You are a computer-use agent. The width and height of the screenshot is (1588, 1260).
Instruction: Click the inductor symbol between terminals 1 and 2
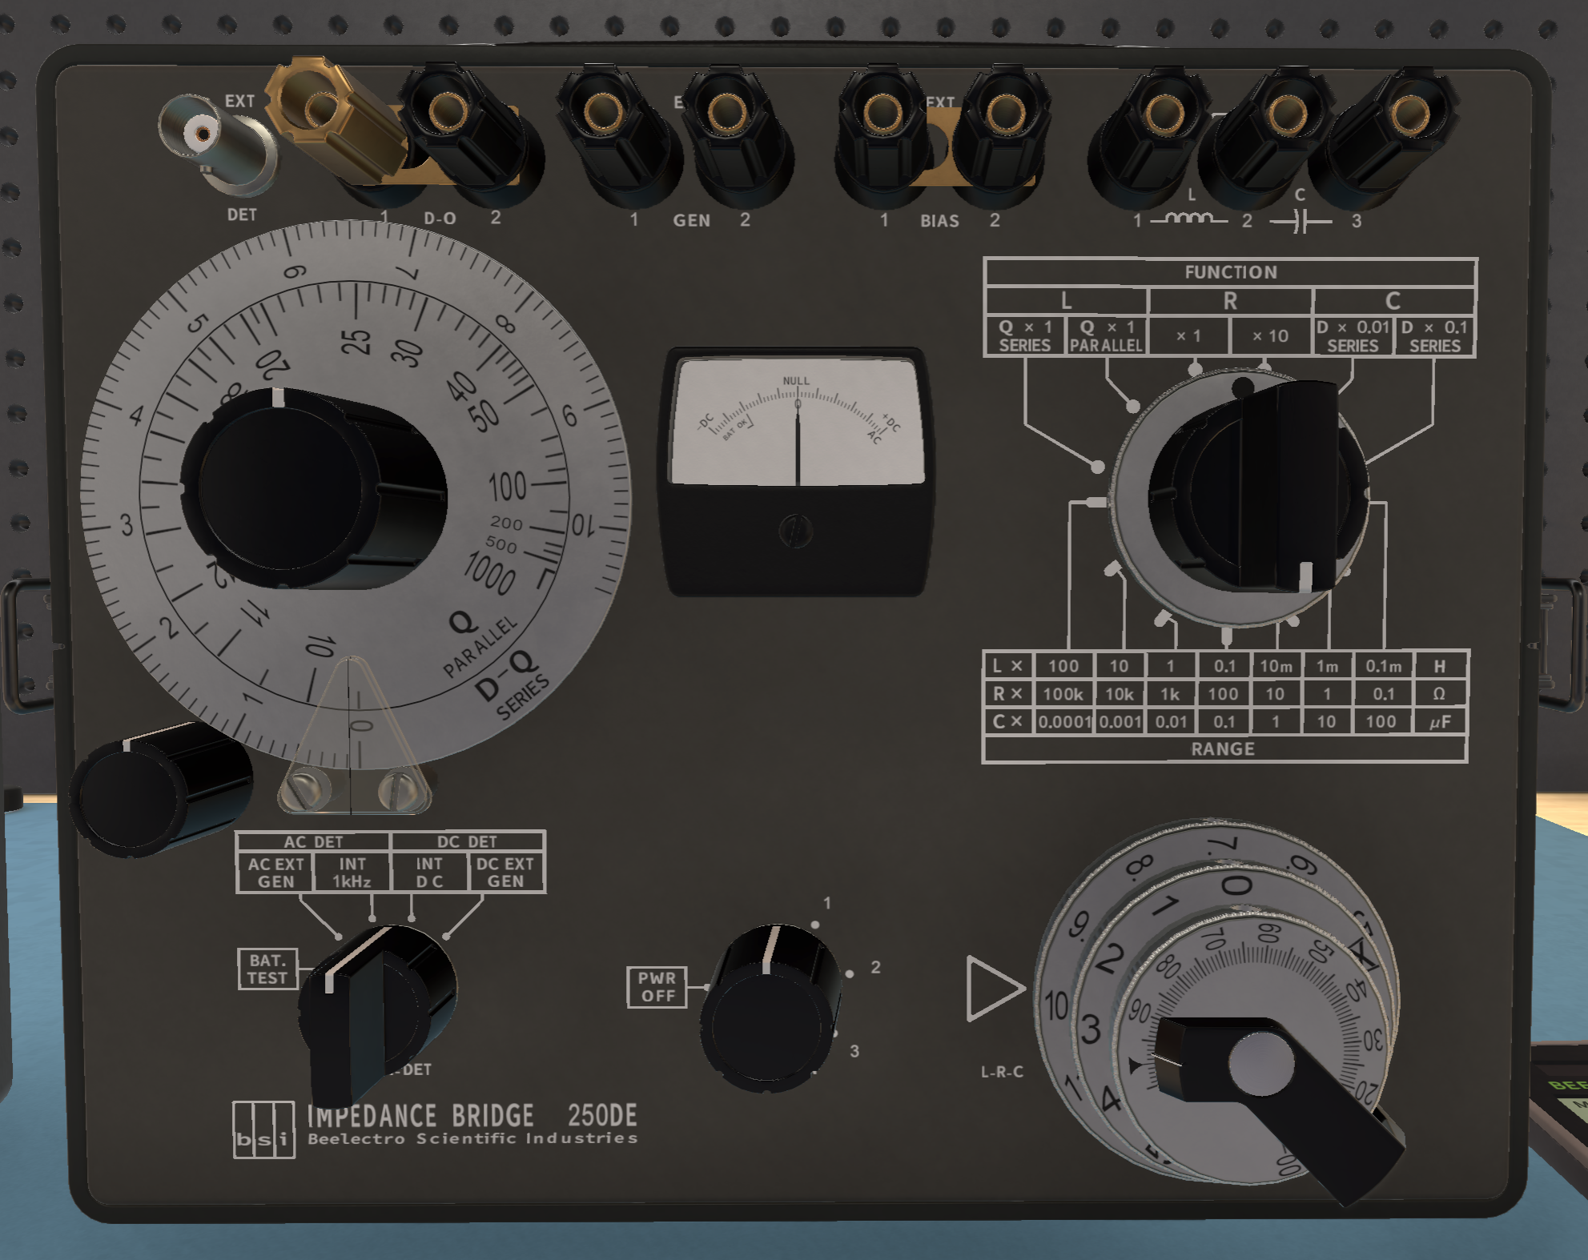[x=1190, y=218]
